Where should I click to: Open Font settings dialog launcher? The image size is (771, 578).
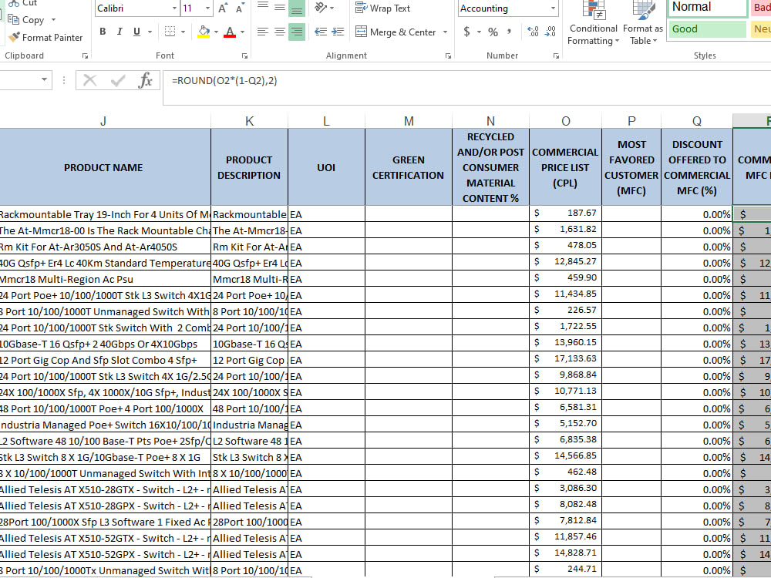point(244,56)
